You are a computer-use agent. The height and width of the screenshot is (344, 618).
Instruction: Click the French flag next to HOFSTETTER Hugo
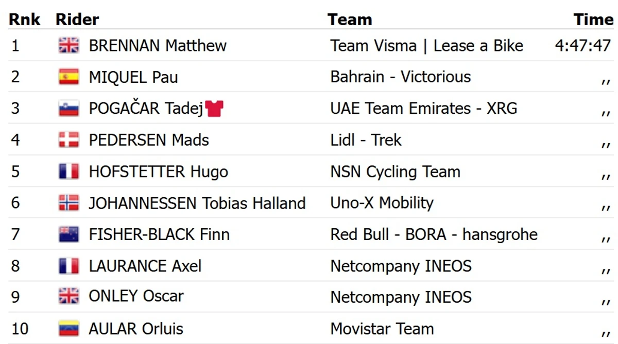(x=68, y=171)
